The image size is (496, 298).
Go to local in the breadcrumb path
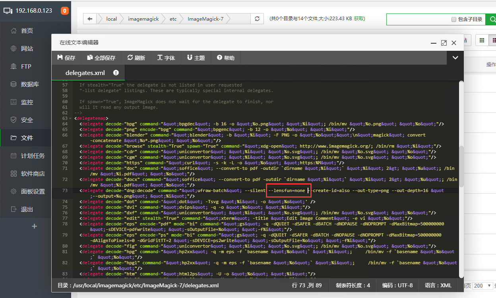pyautogui.click(x=111, y=19)
